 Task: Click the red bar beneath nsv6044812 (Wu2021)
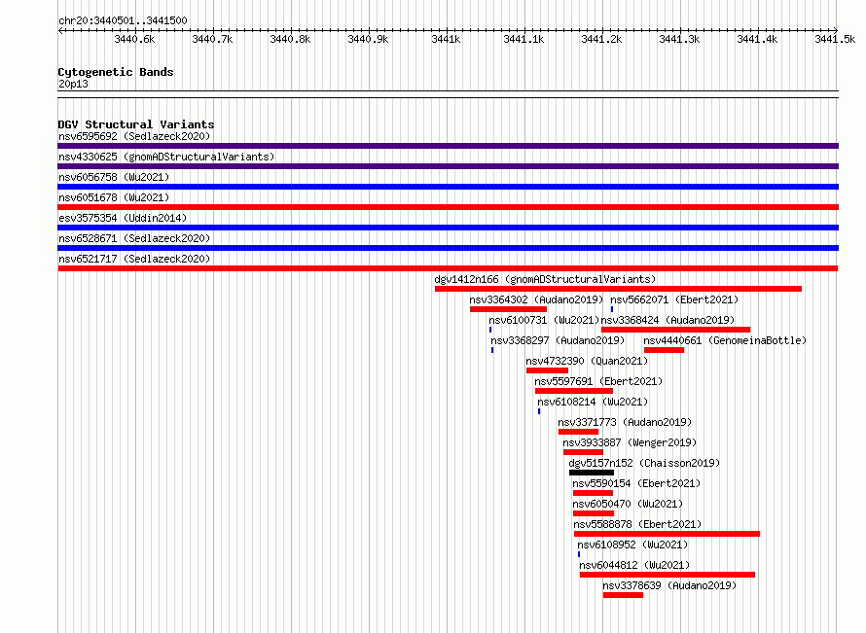coord(668,575)
